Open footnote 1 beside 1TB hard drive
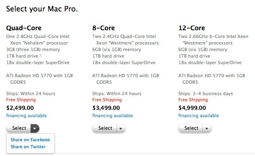The height and width of the screenshot is (156, 255). tap(40, 55)
